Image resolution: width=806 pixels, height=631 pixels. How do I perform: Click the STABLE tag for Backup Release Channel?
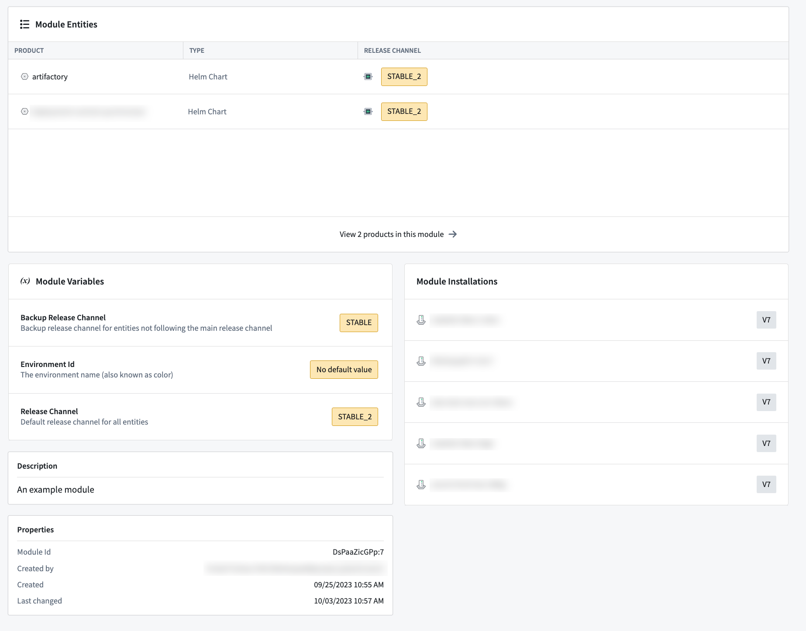359,323
